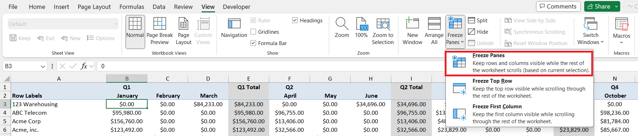This screenshot has height=136, width=638.
Task: Click the Select All corner triangle
Action: 7,78
